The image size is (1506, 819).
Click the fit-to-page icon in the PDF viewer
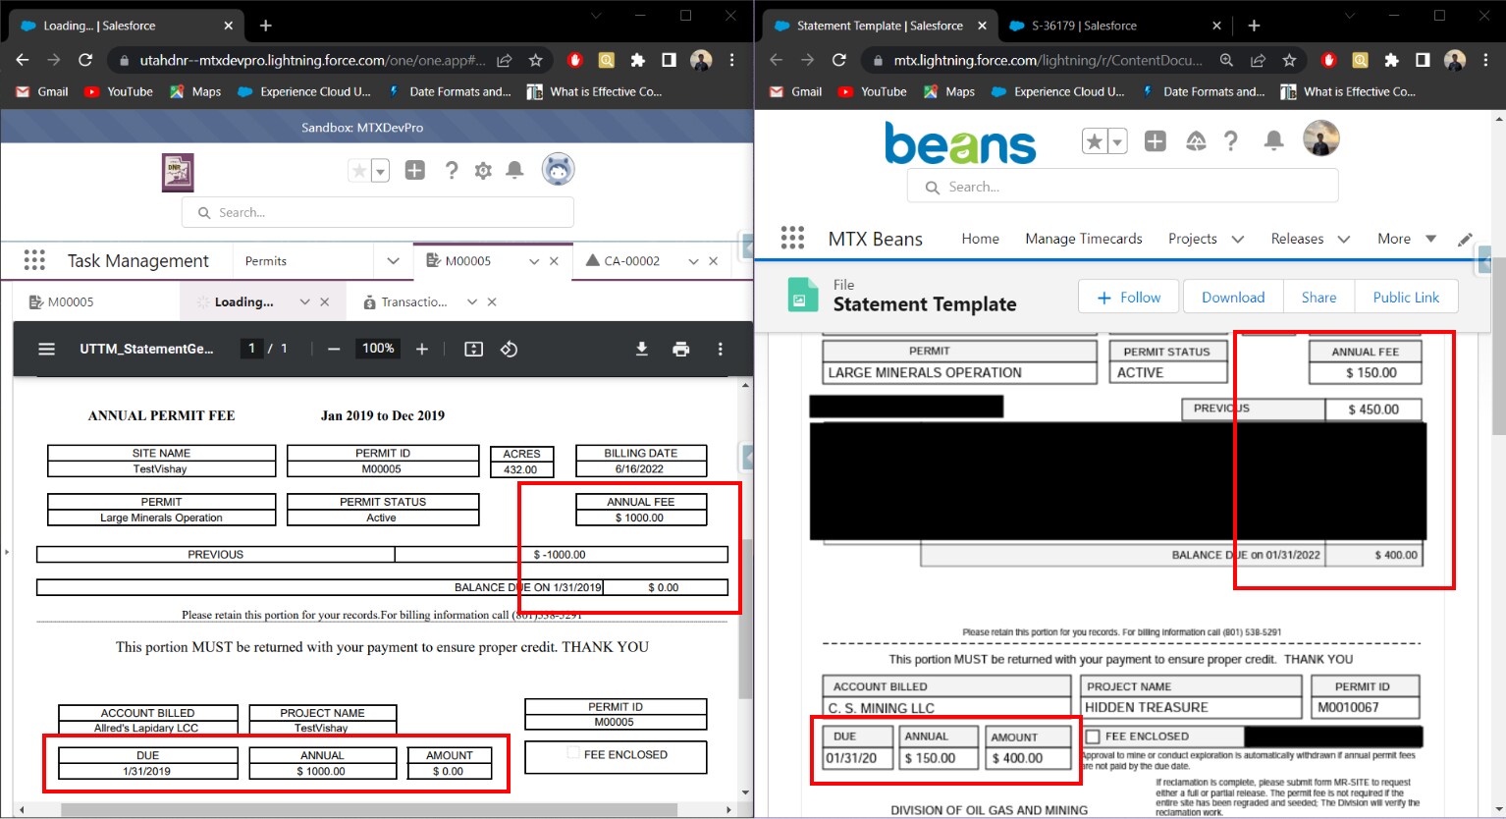coord(473,349)
